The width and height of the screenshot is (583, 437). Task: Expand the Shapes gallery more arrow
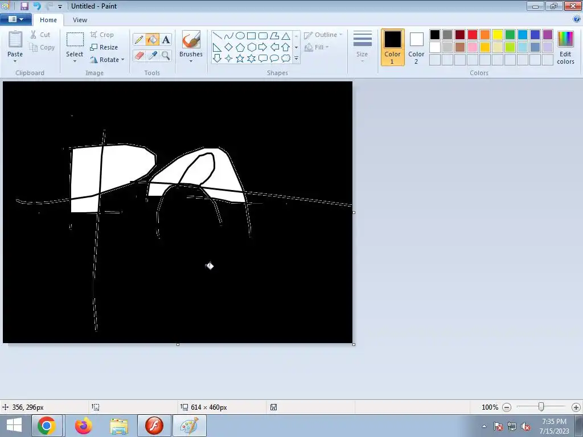tap(296, 58)
